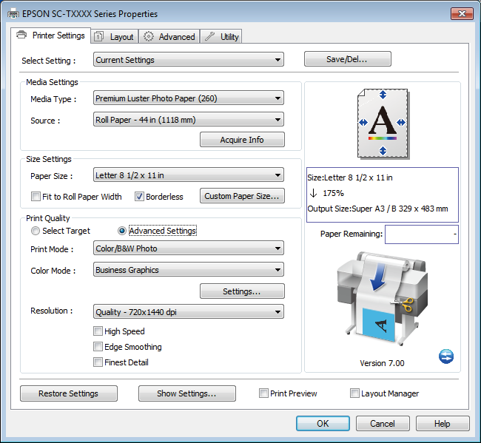The width and height of the screenshot is (481, 443).
Task: Click the paper preview thumbnail with letter A
Action: (x=383, y=124)
